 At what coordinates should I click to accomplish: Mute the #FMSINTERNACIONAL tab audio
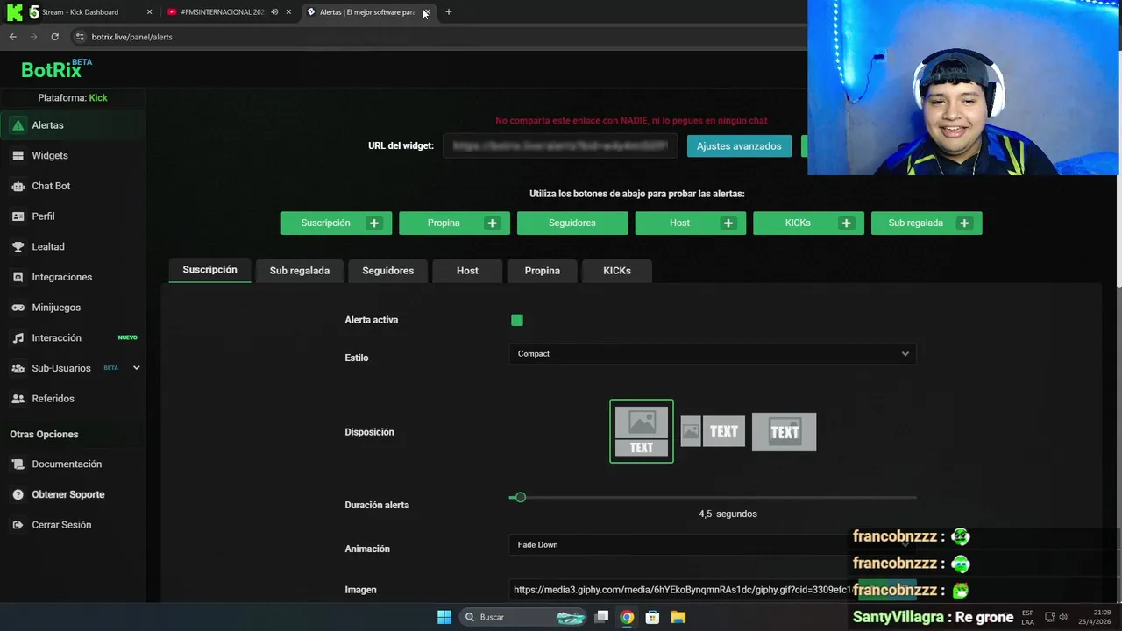(274, 12)
